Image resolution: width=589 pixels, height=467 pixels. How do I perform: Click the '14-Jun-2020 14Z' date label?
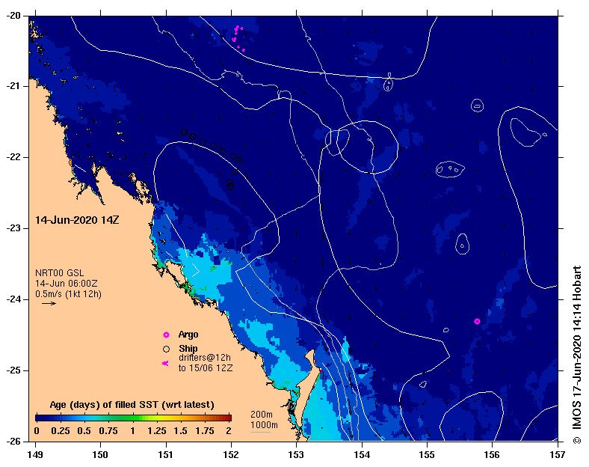coord(77,220)
